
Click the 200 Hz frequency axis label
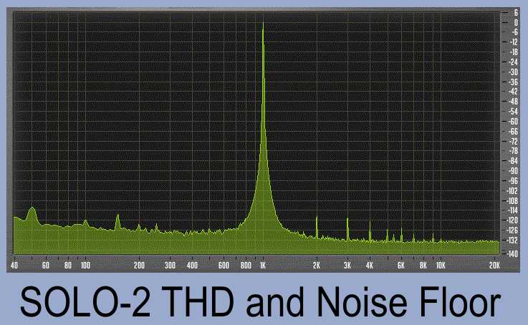139,266
